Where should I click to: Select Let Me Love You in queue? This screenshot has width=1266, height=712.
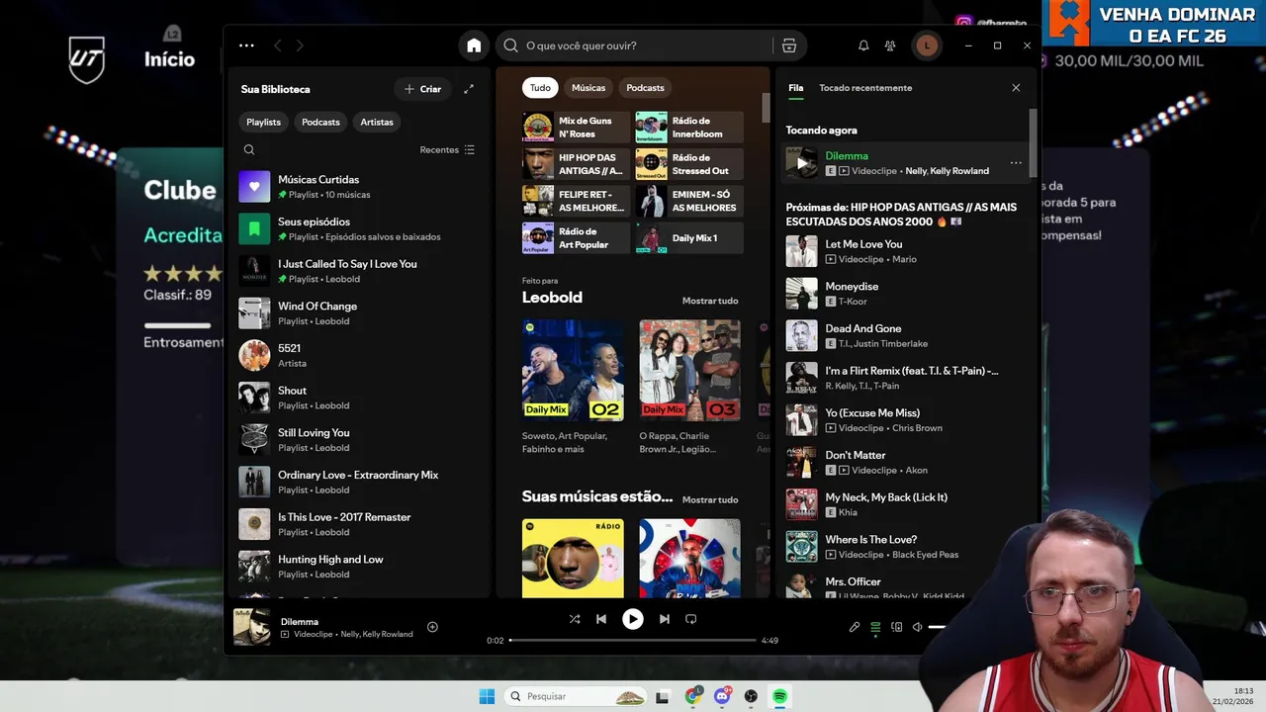click(905, 251)
